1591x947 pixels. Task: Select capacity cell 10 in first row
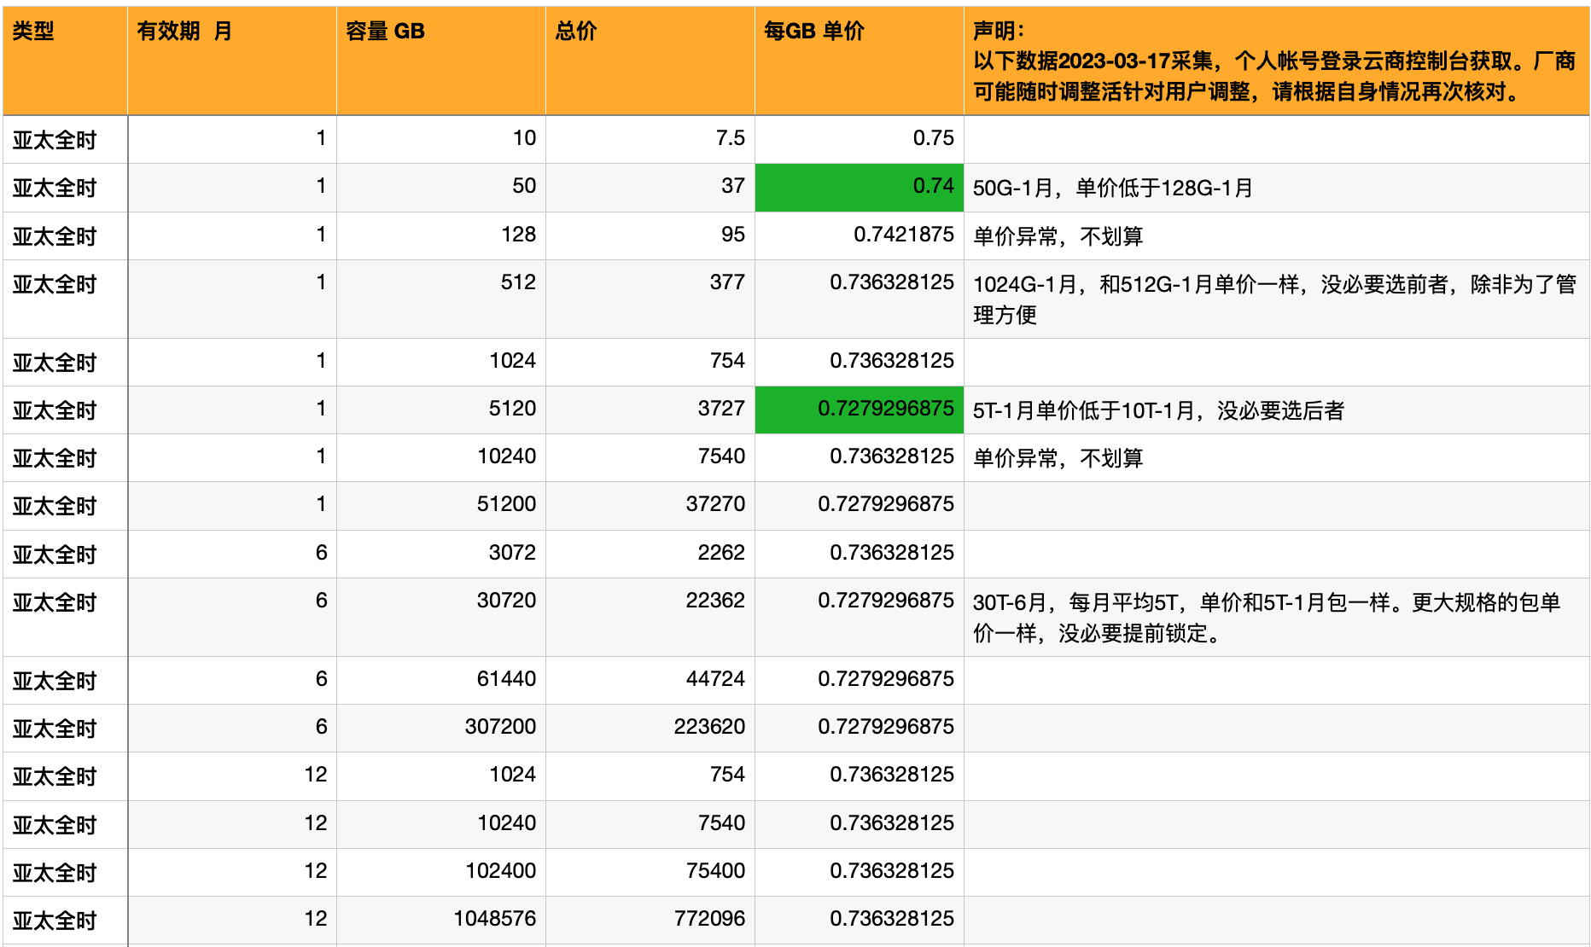pos(441,139)
